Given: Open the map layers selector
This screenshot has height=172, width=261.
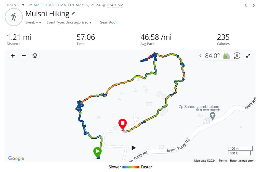Looking at the screenshot, I should tap(35, 56).
